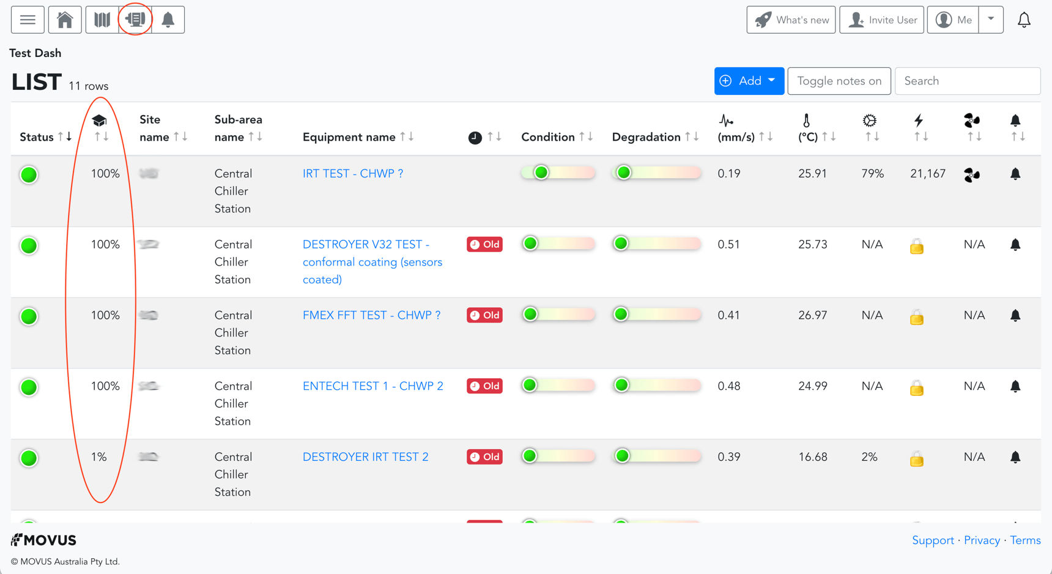
Task: Expand the Me account dropdown arrow
Action: (x=991, y=20)
